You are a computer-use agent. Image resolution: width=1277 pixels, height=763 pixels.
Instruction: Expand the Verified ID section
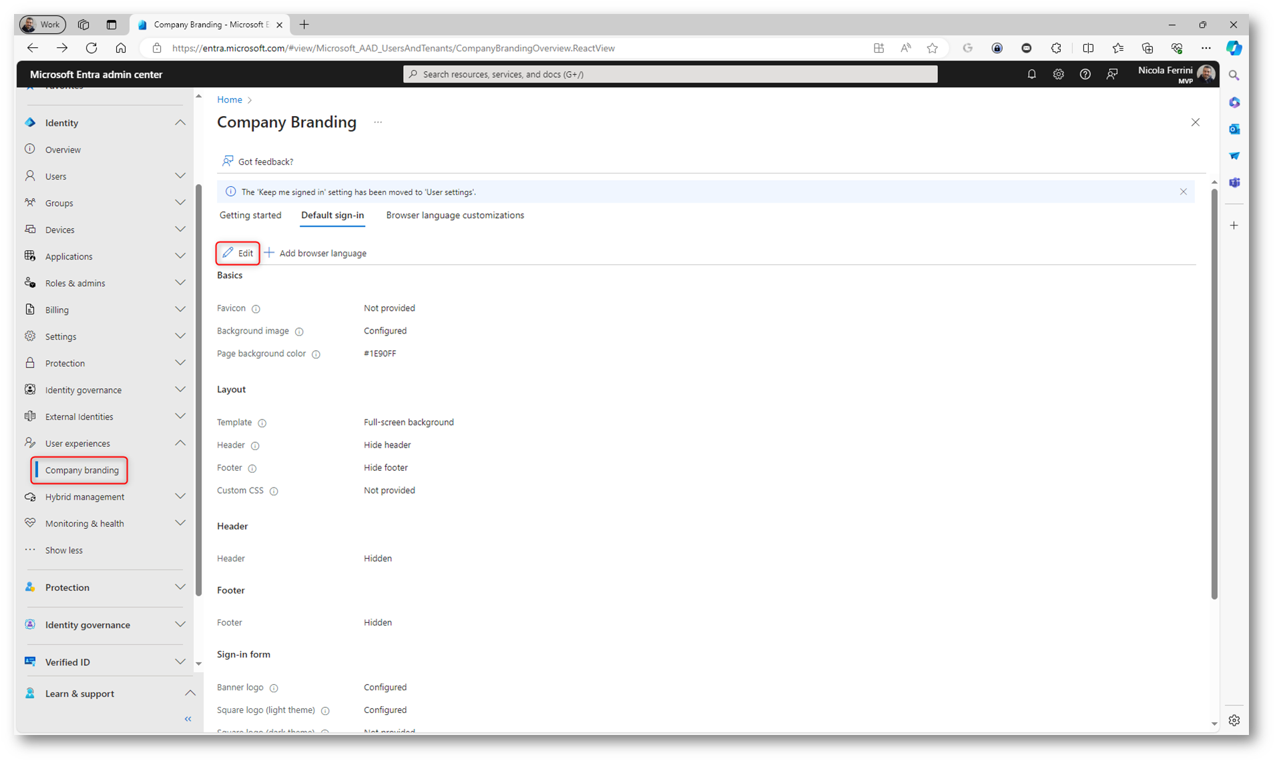click(180, 662)
